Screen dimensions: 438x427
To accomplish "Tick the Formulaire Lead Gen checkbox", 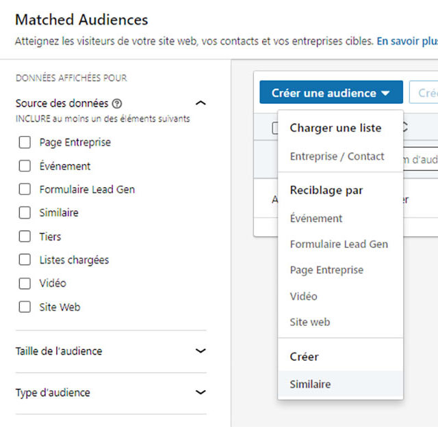I will tap(25, 189).
